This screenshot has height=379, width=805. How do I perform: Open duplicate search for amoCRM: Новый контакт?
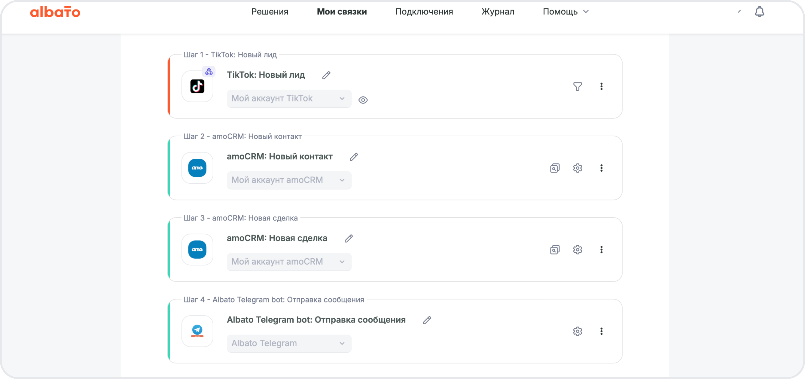tap(555, 168)
